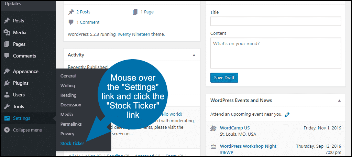Click the Collapse menu arrow icon
Viewport: 352px width, 157px height.
[7, 130]
